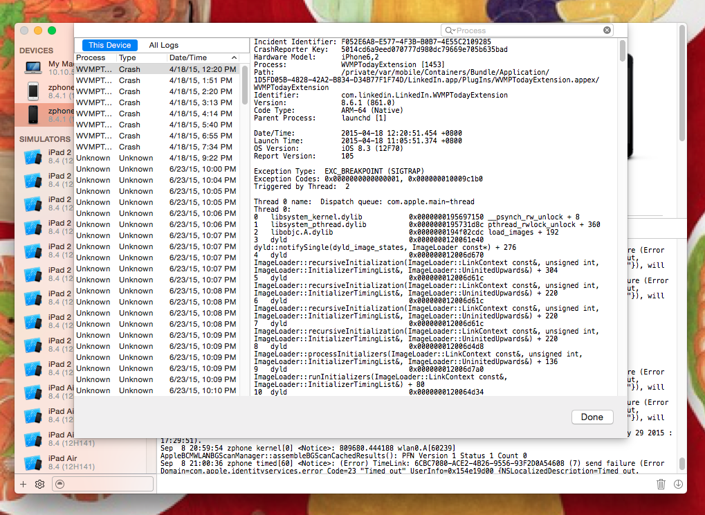Sort logs by Date/Time column header
The image size is (705, 515).
coord(201,58)
